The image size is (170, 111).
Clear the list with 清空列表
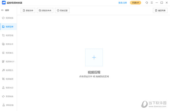[160, 10]
